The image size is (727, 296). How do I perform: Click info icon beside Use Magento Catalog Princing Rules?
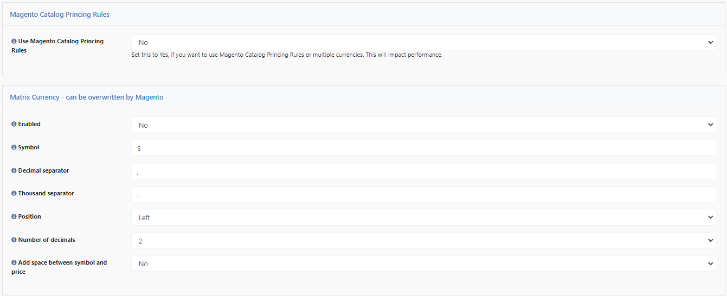[x=14, y=41]
